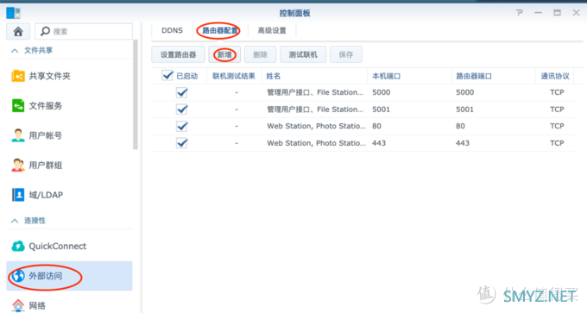Open 用户群组 user group icon
587x313 pixels.
(x=18, y=165)
